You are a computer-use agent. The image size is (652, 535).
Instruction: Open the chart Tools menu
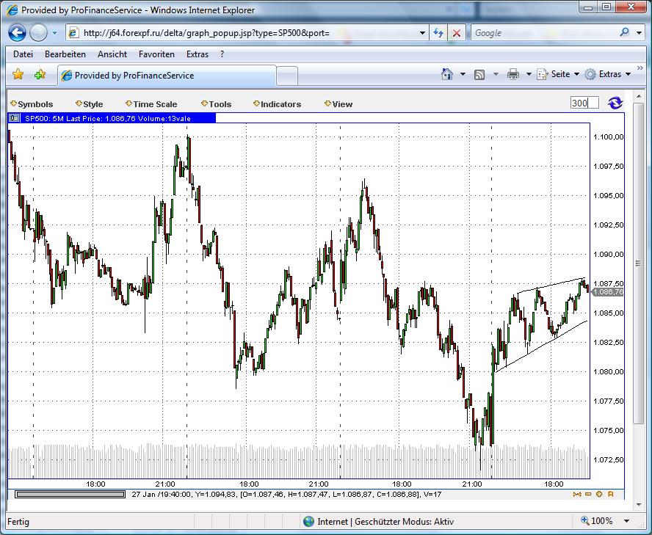216,104
